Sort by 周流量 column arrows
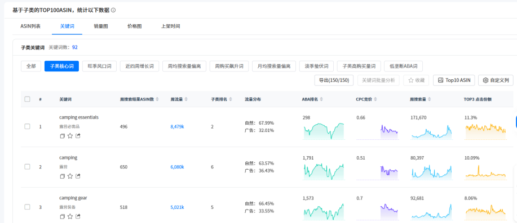517x223 pixels. (186, 99)
